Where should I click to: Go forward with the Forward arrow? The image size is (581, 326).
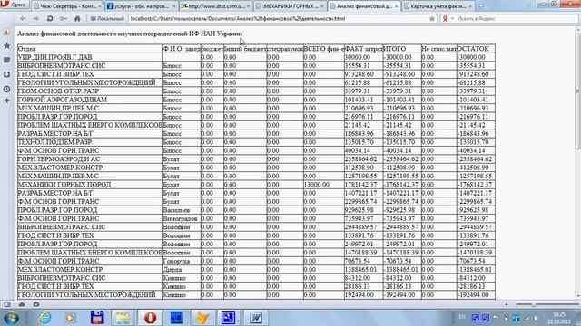pos(35,18)
